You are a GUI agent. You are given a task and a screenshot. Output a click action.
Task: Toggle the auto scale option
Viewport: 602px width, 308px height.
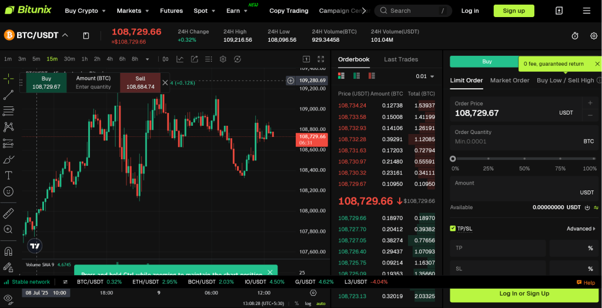click(x=320, y=303)
